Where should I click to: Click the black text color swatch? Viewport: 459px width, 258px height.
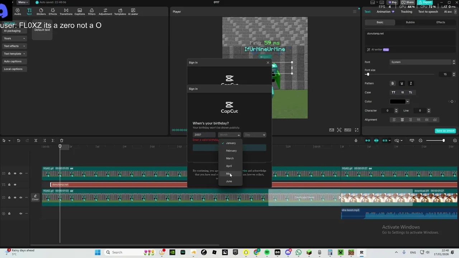click(x=397, y=101)
